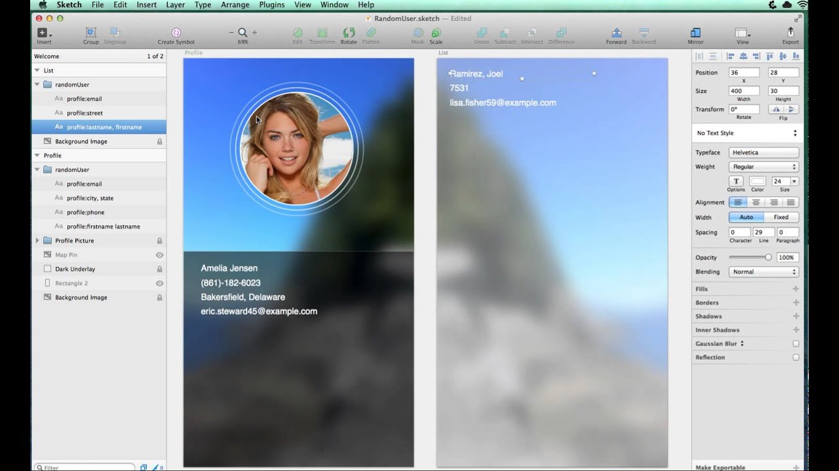Click the Export toolbar icon
The height and width of the screenshot is (471, 839).
pos(790,33)
